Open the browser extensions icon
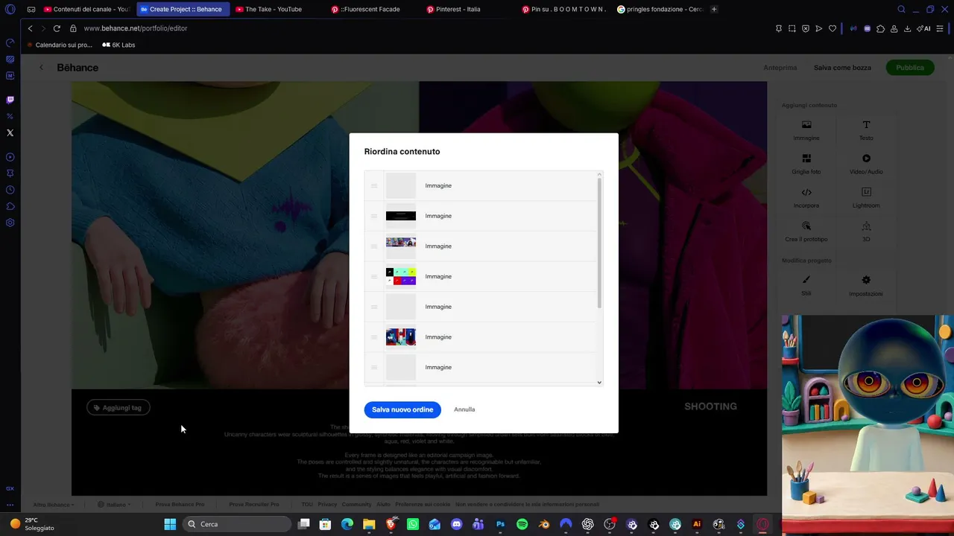The height and width of the screenshot is (536, 954). click(880, 28)
